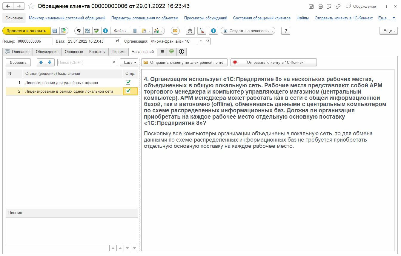Open Создать на основании dropdown

tap(248, 31)
